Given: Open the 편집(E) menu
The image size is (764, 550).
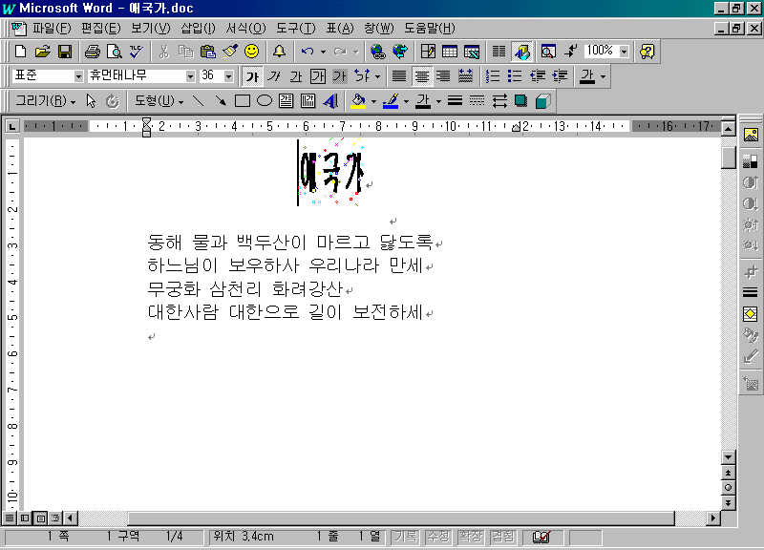Looking at the screenshot, I should tap(100, 29).
